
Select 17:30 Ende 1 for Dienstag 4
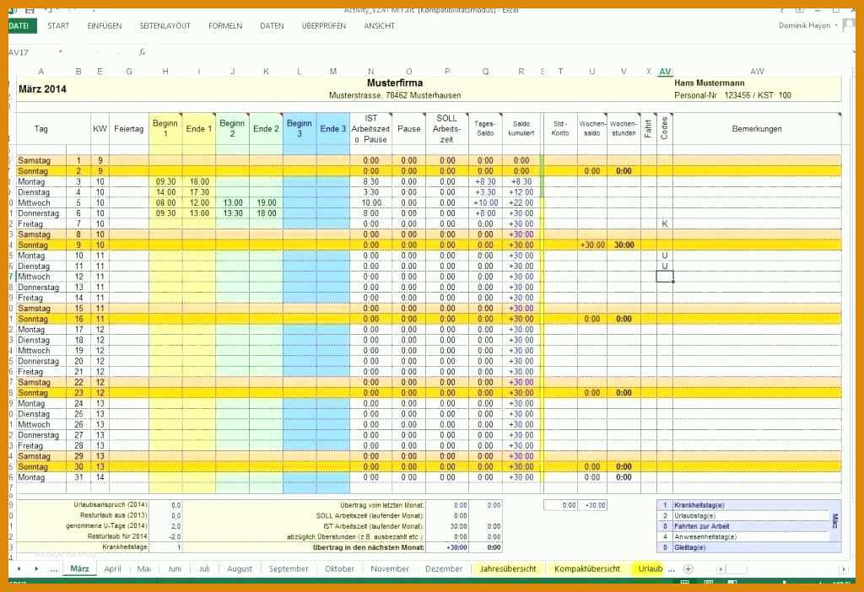click(199, 192)
